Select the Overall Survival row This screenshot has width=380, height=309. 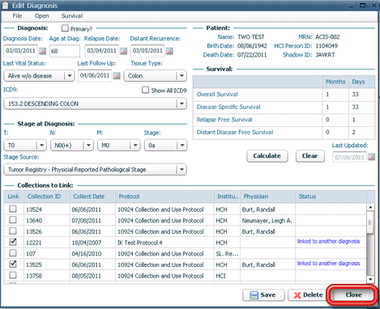point(284,94)
